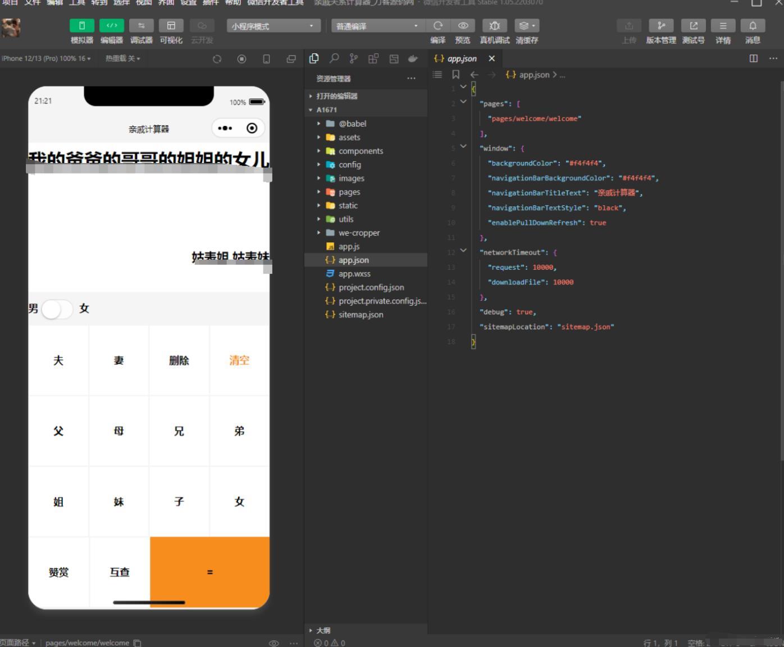The width and height of the screenshot is (784, 647).
Task: Close the app.json editor tab
Action: 492,58
